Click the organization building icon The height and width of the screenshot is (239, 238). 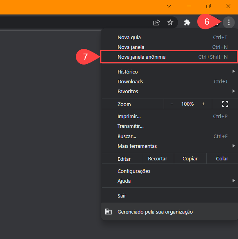click(108, 212)
